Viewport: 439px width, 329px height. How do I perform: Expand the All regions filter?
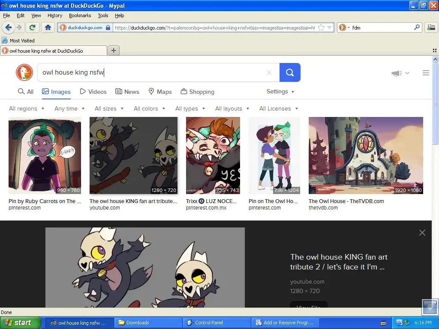pos(27,108)
